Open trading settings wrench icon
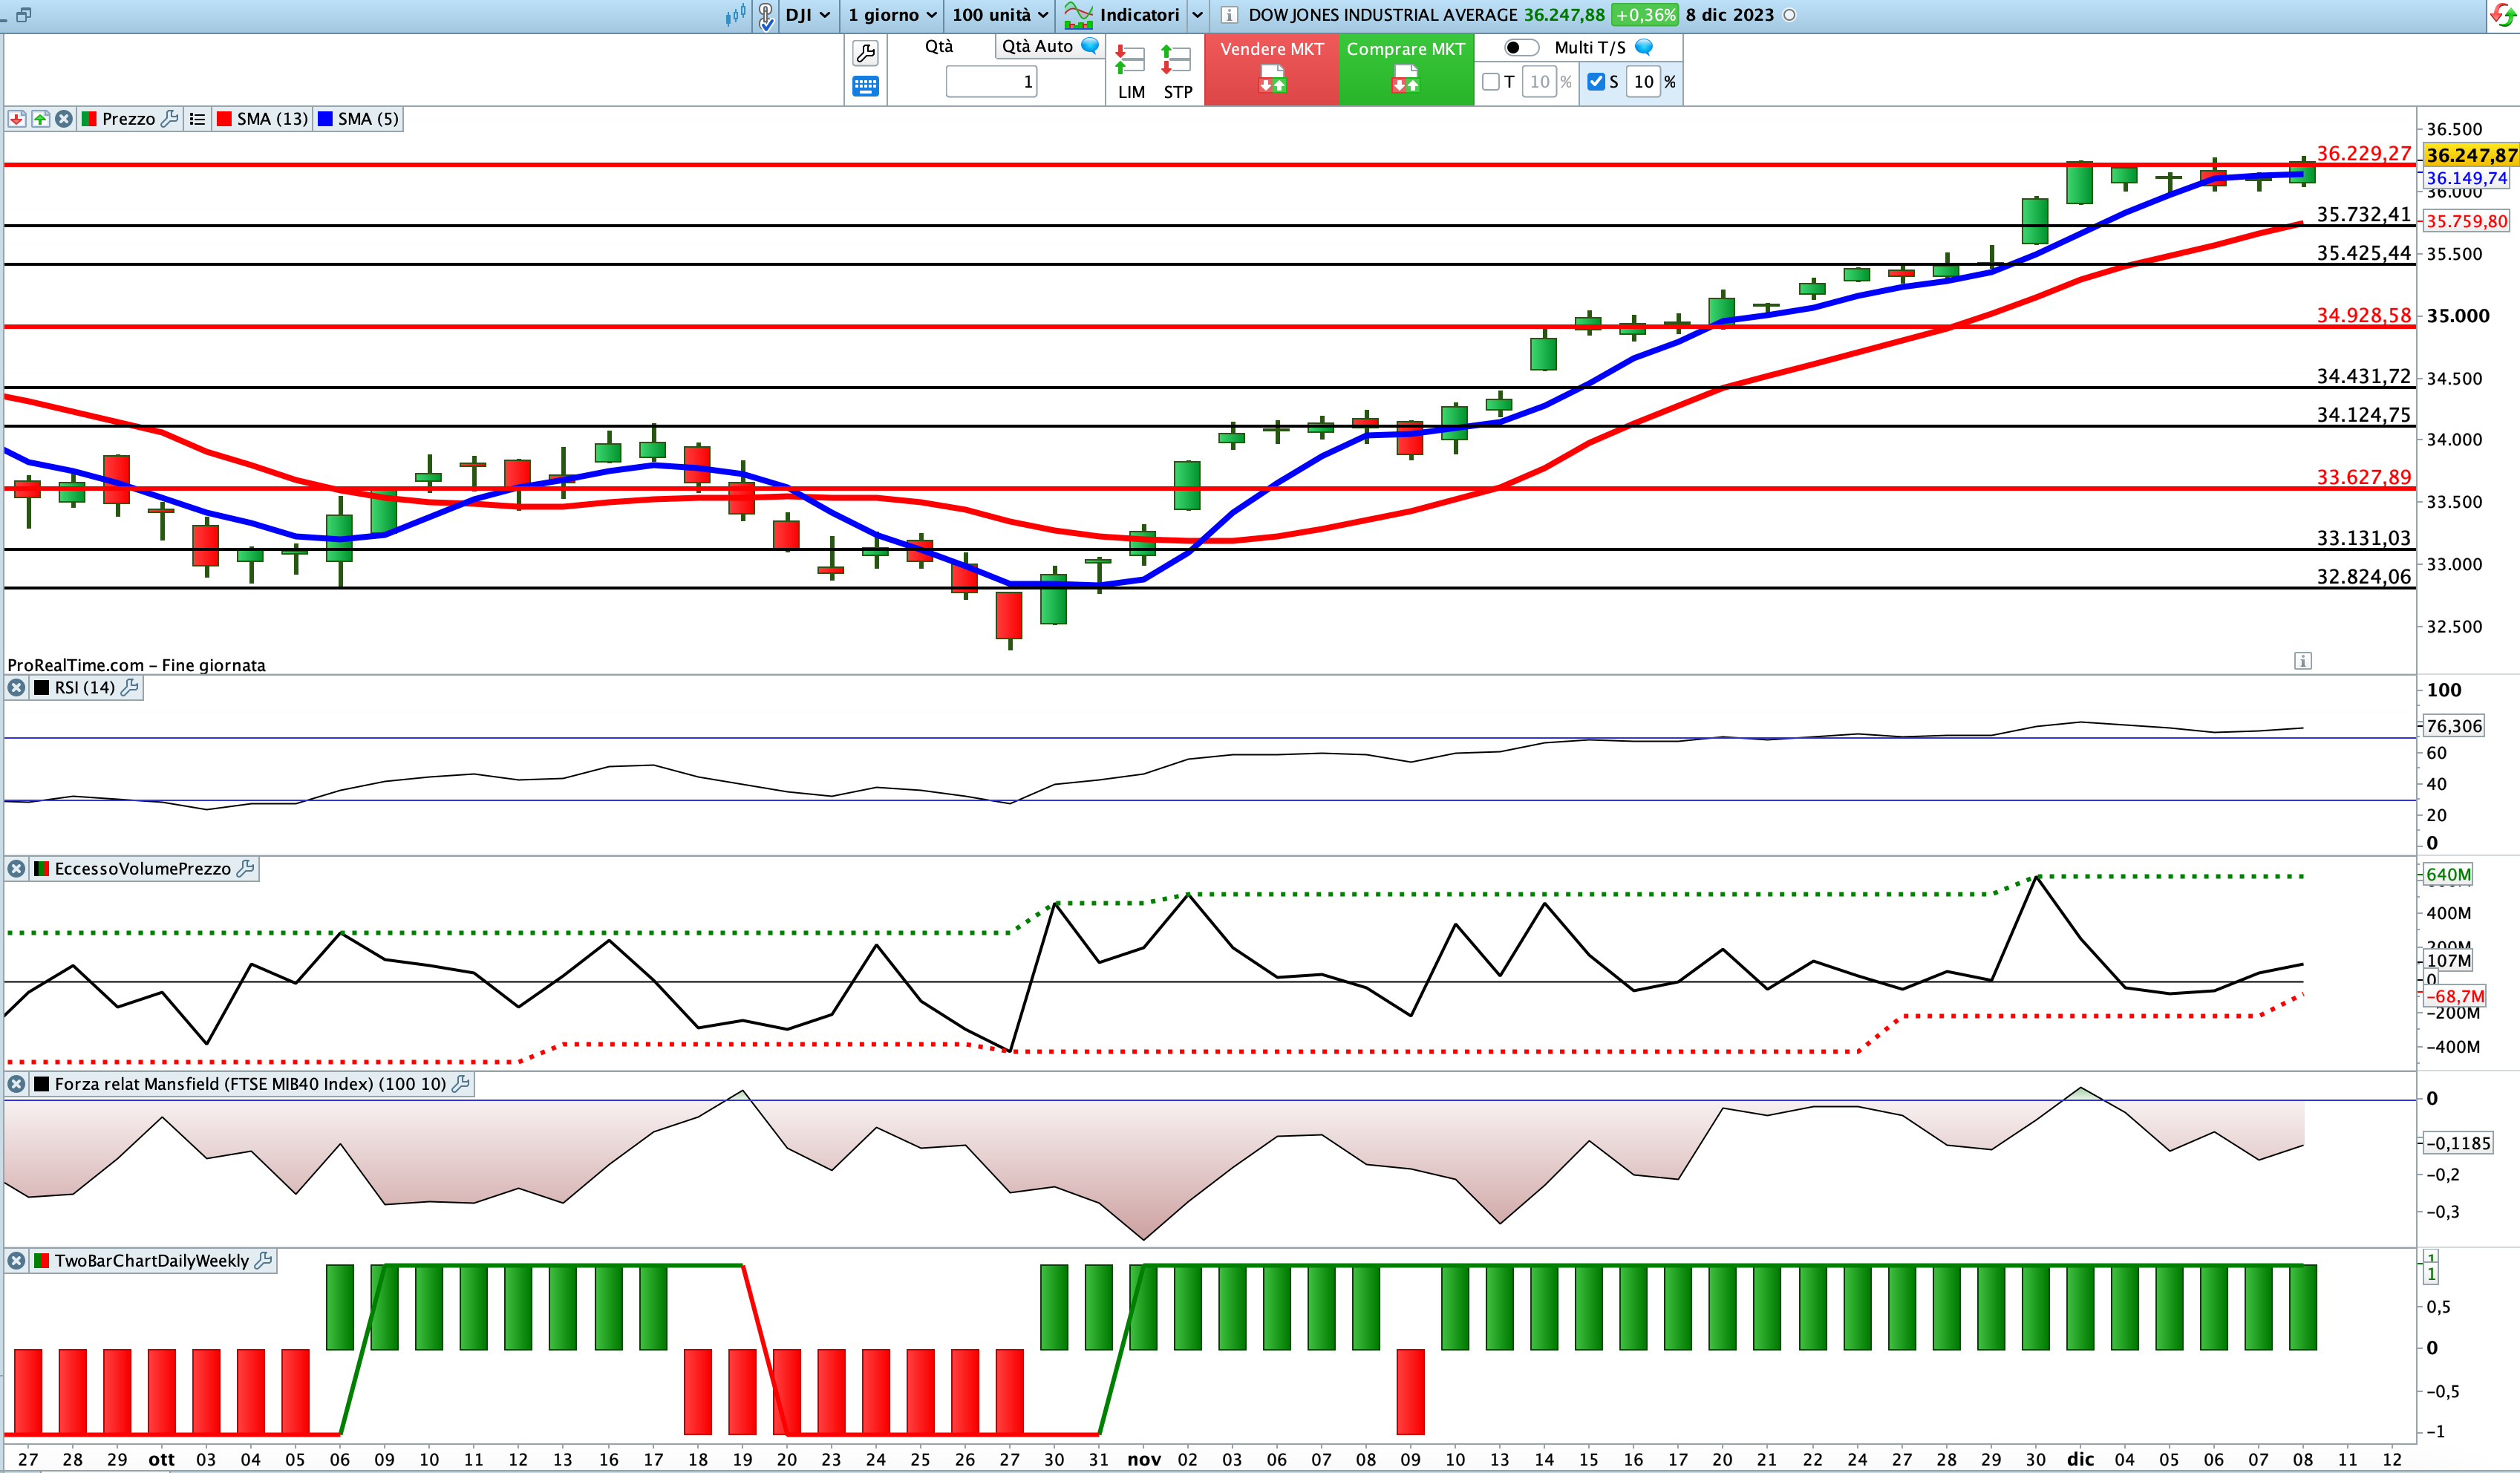This screenshot has height=1473, width=2520. (865, 53)
